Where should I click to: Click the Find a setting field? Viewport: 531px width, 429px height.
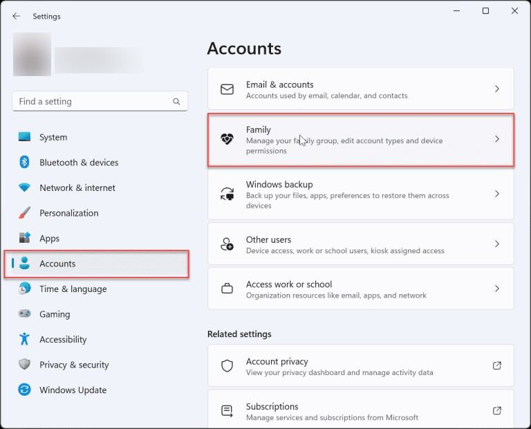tap(100, 101)
